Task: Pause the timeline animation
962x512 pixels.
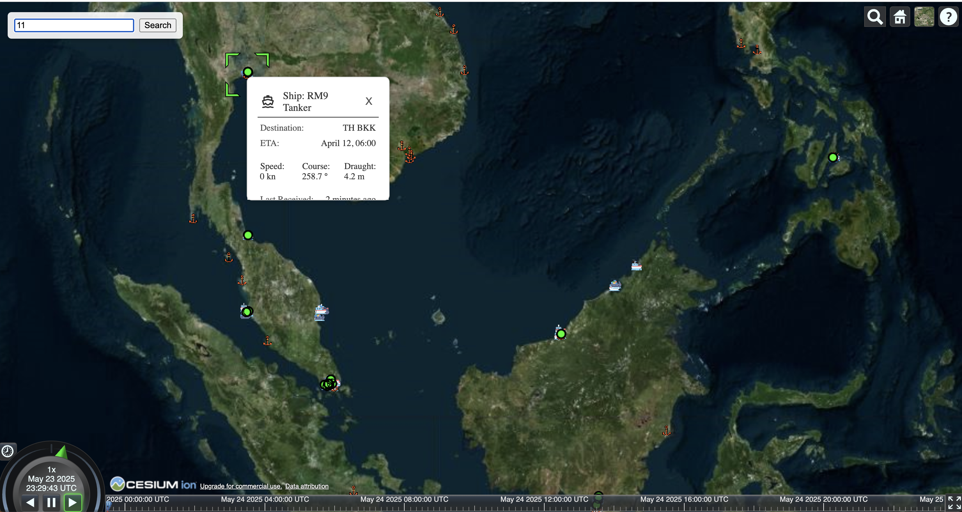Action: 51,502
